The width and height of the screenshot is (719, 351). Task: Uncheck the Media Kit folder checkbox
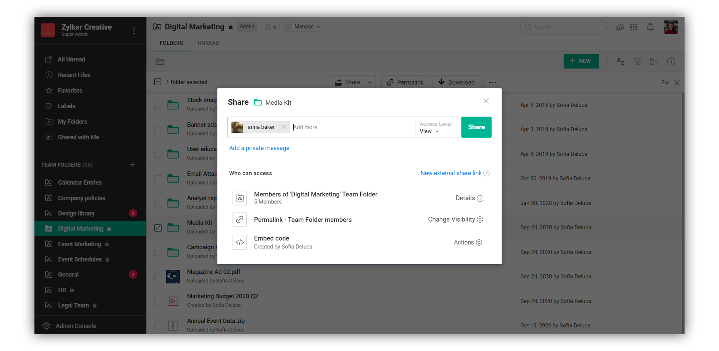[158, 228]
